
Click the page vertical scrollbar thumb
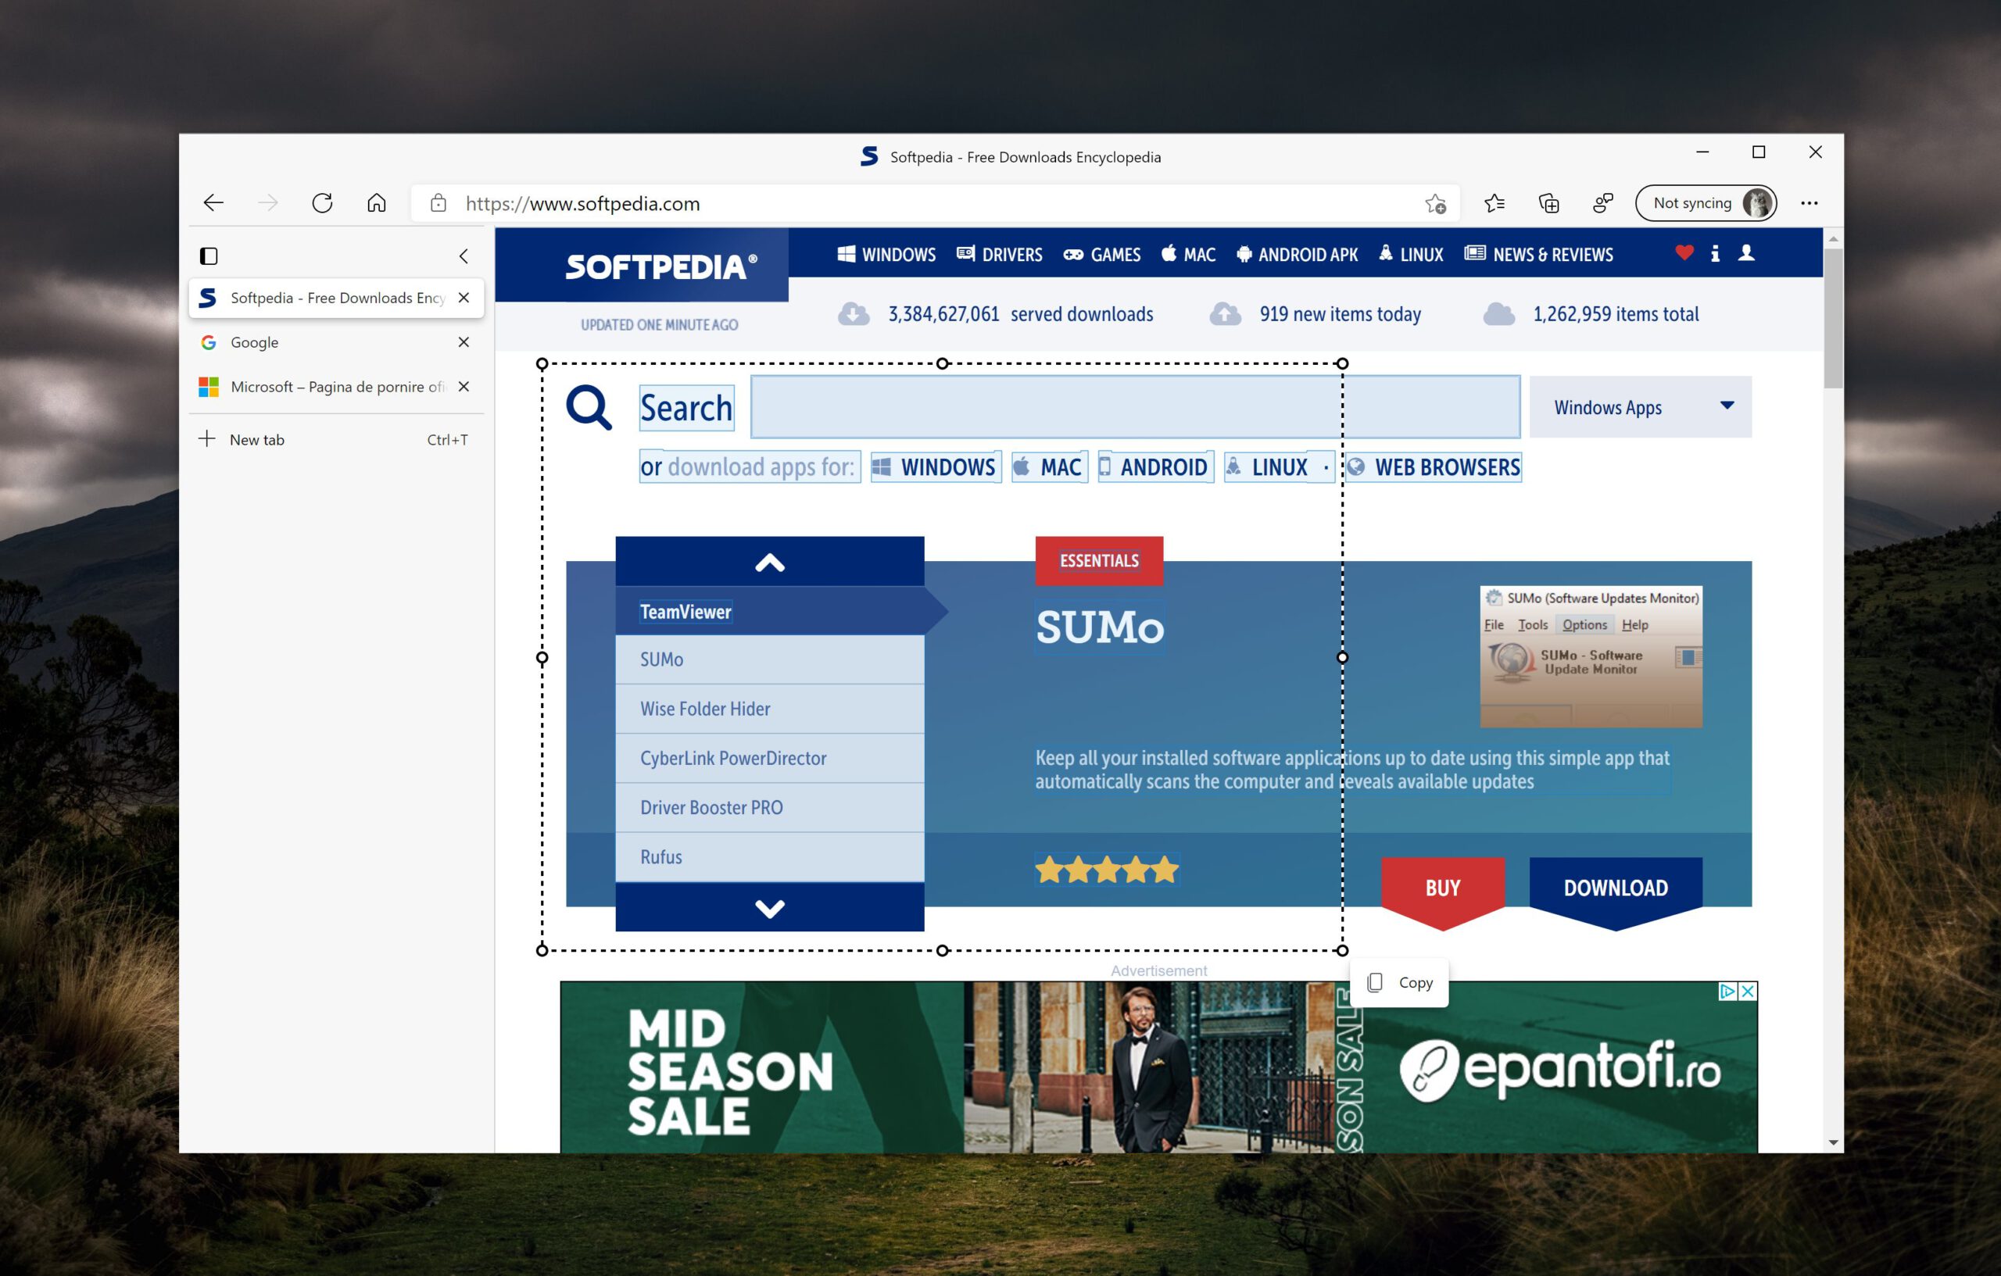point(1832,317)
